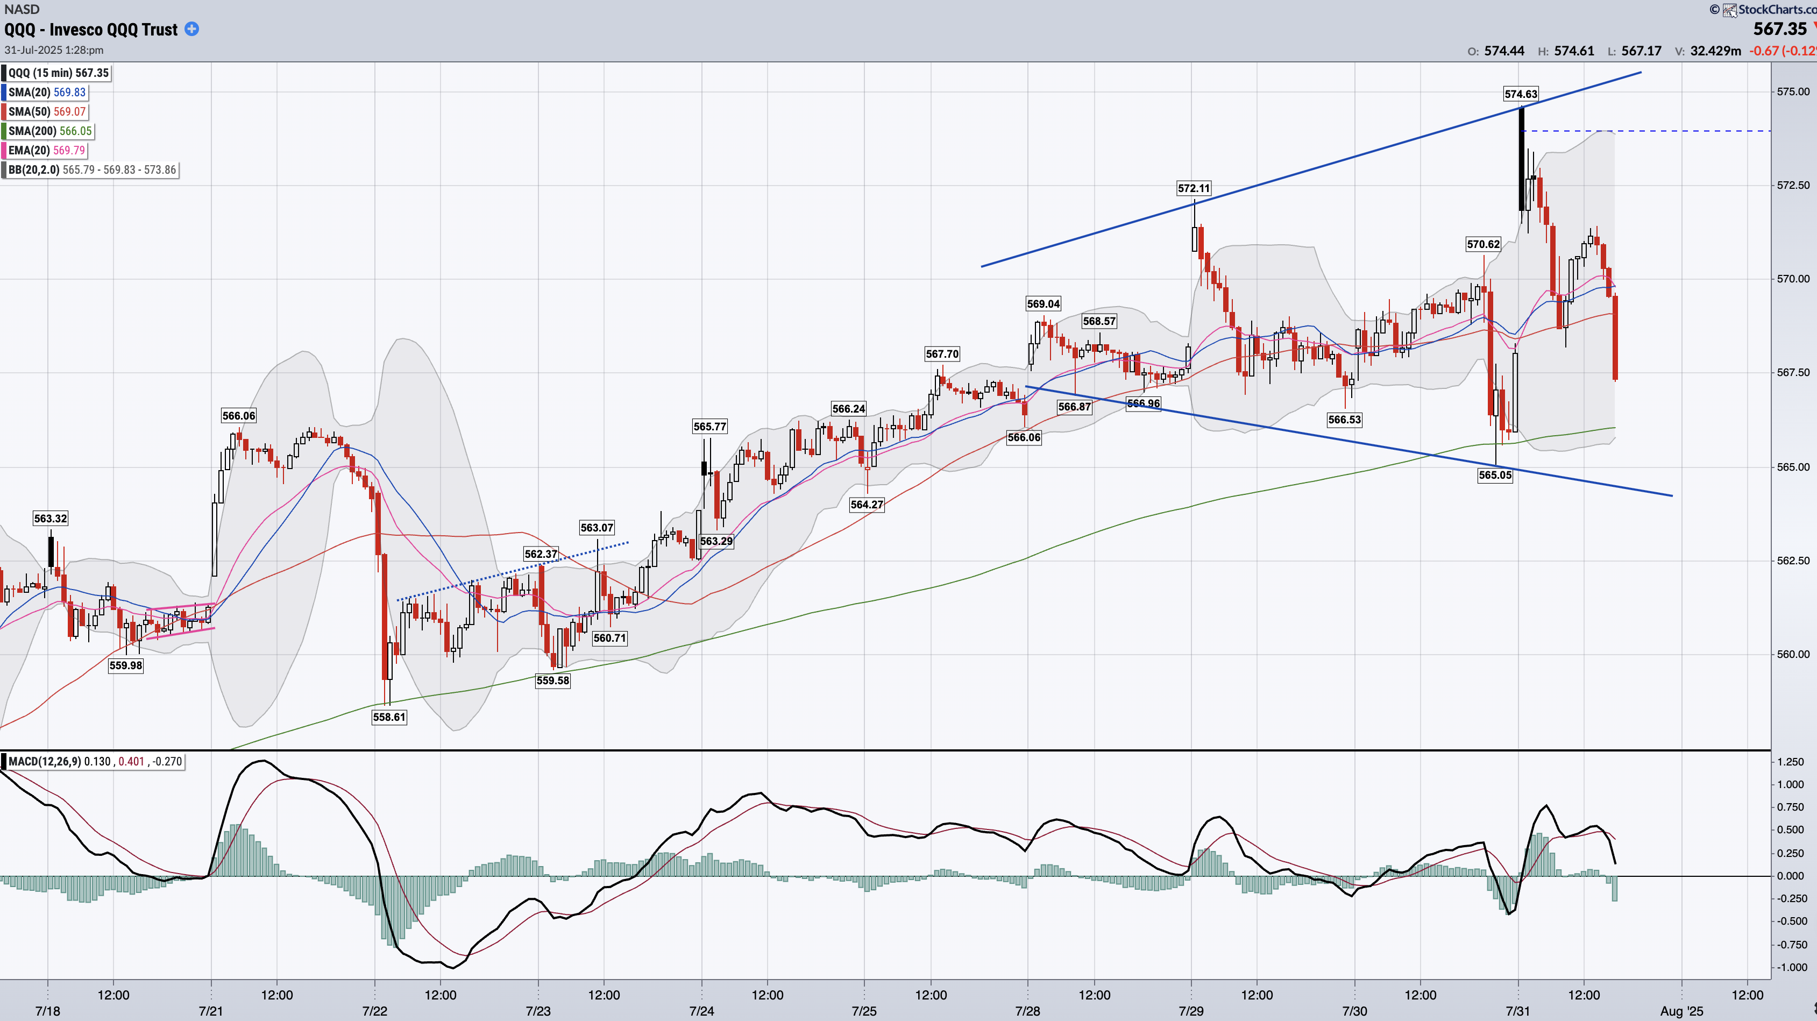Click the 566.87 price annotation
Viewport: 1817px width, 1021px height.
point(1074,407)
